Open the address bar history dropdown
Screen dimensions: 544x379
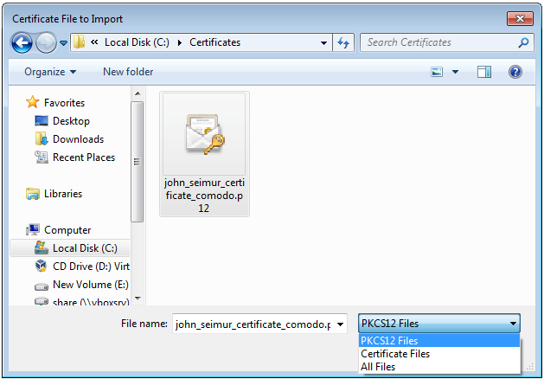click(323, 43)
